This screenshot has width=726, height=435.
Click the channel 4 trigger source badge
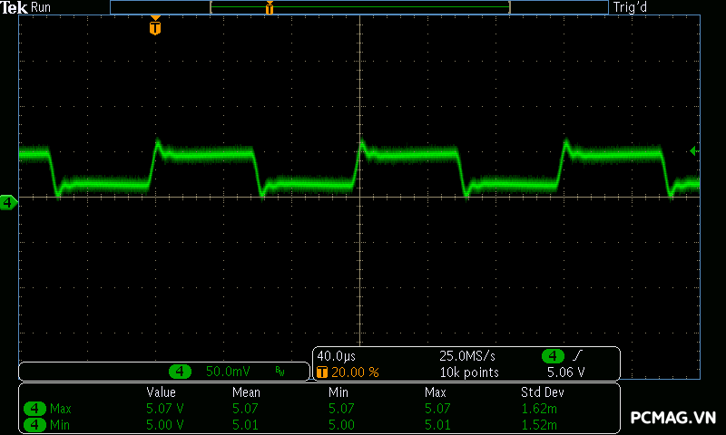pyautogui.click(x=552, y=355)
